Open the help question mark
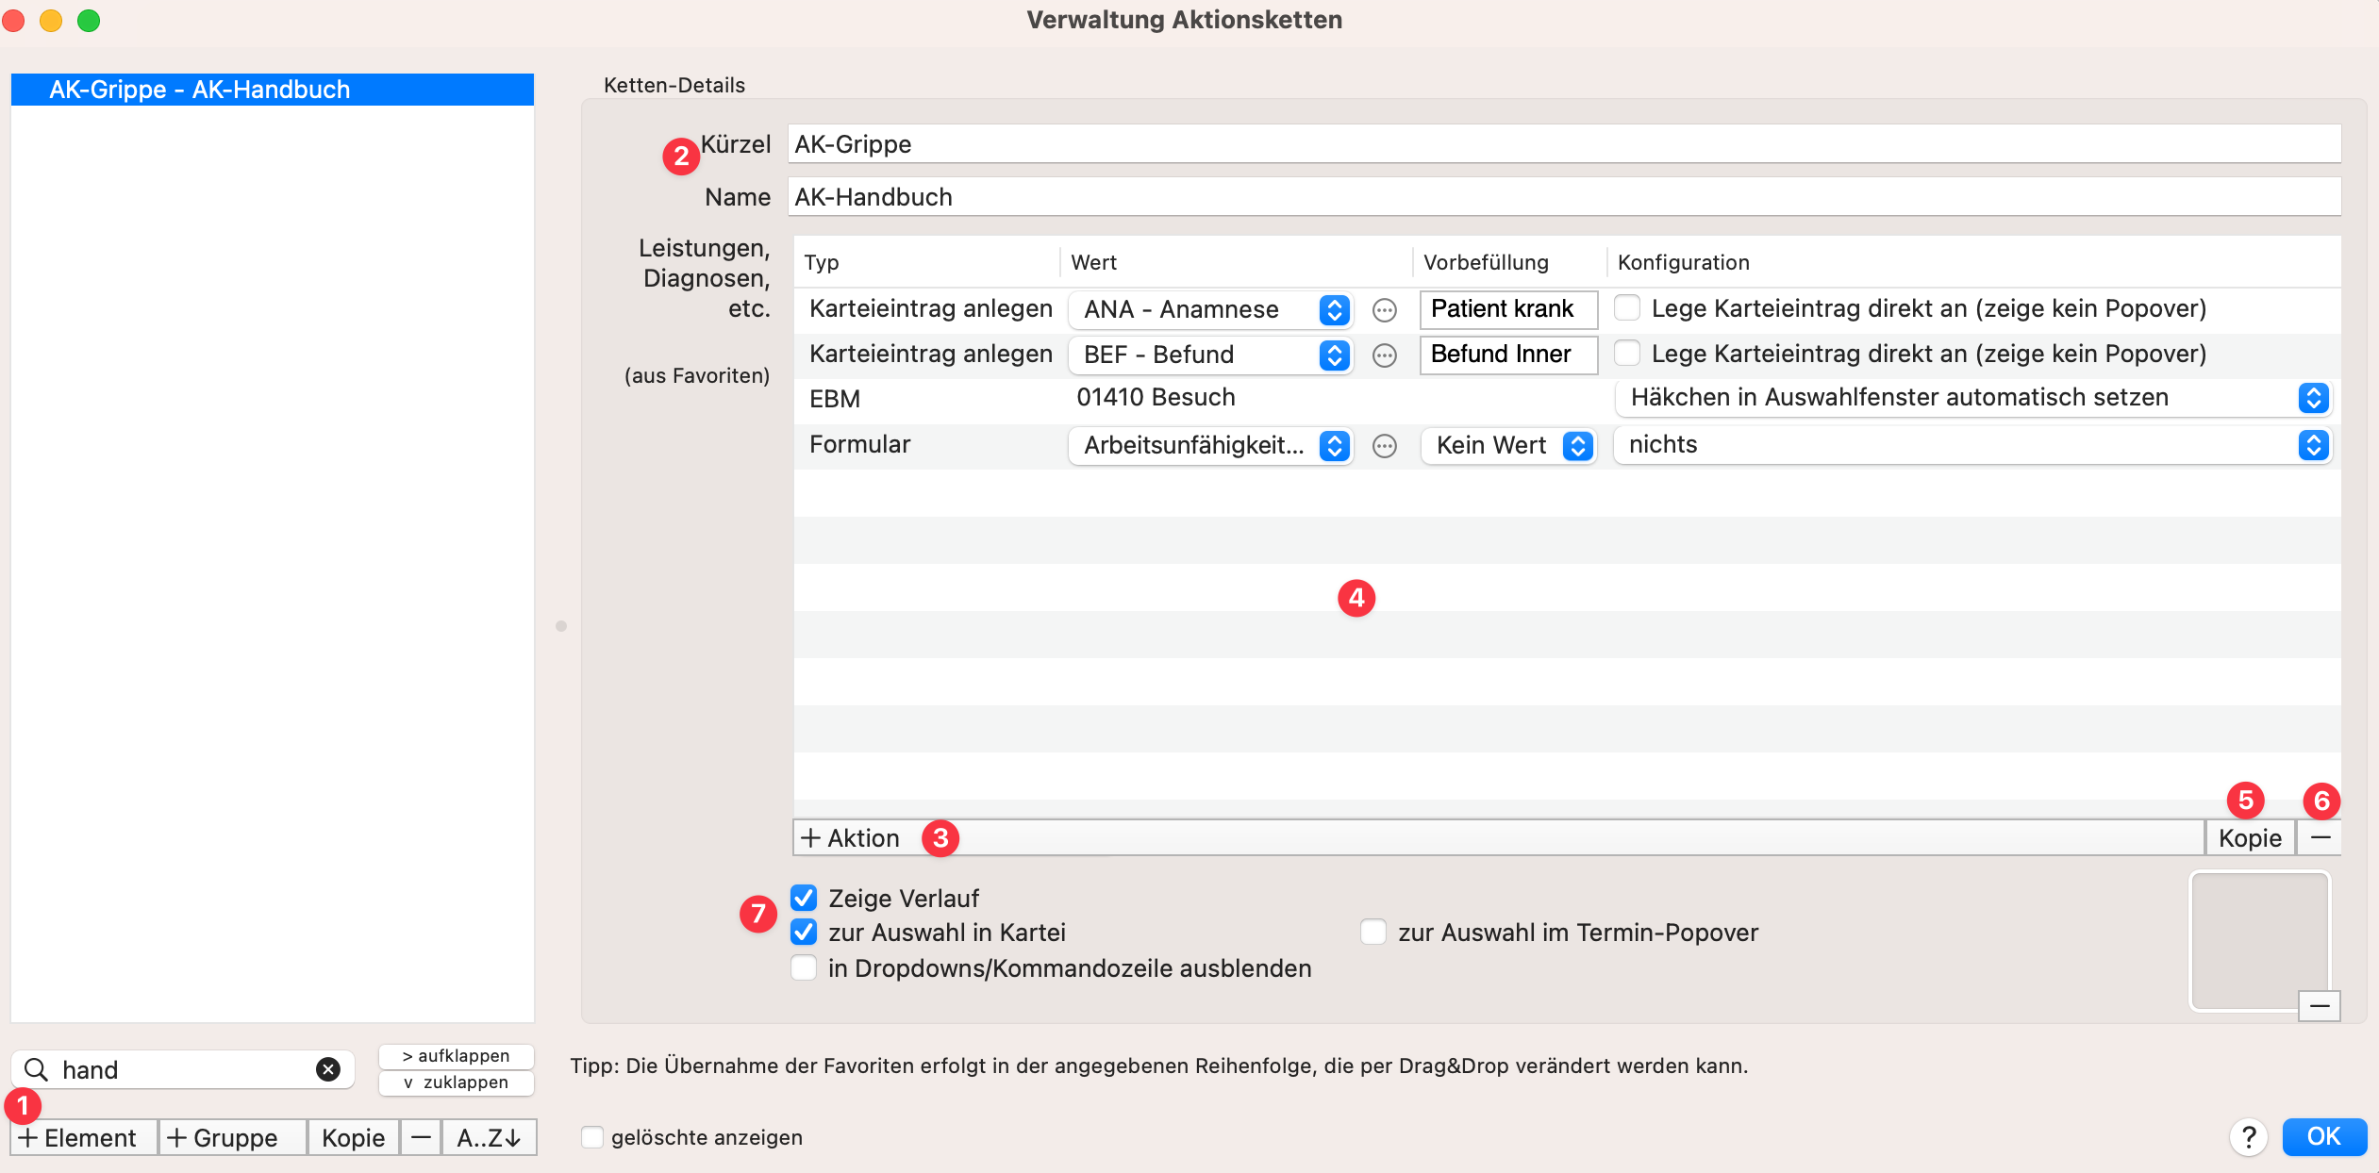Screen dimensions: 2379x1173 (2248, 1136)
